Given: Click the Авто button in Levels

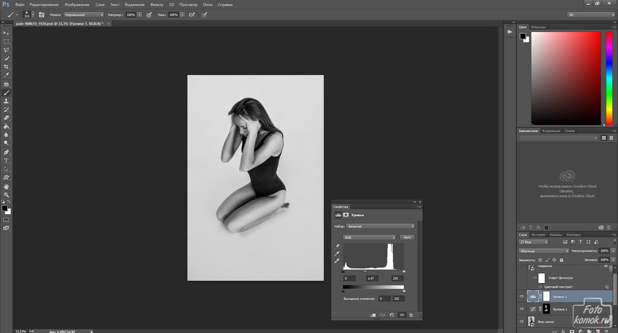Looking at the screenshot, I should [x=407, y=237].
